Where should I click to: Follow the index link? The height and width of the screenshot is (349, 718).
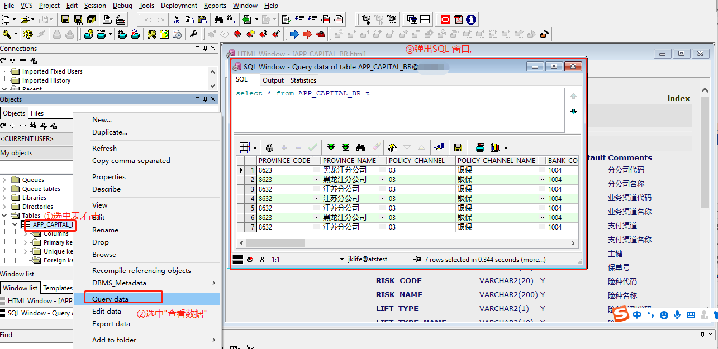pos(679,98)
